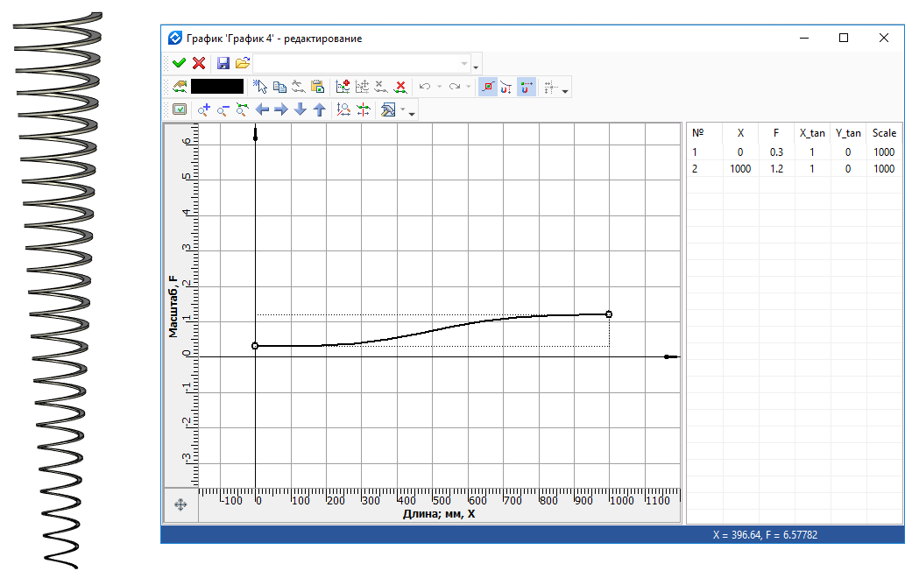Click the zoom out magnifier icon
The width and height of the screenshot is (905, 578).
(x=223, y=110)
